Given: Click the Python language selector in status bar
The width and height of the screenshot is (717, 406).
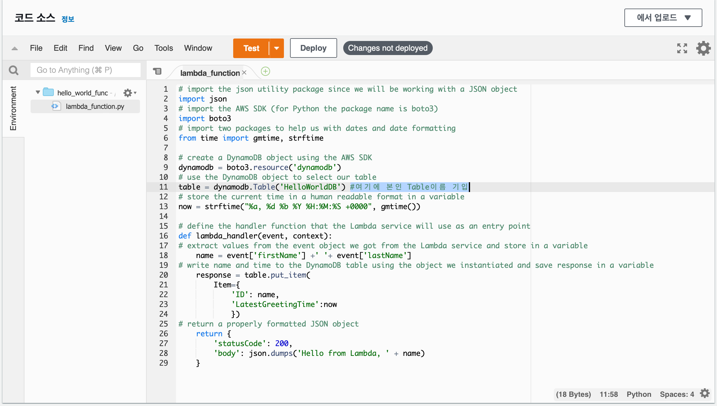Looking at the screenshot, I should pyautogui.click(x=639, y=394).
